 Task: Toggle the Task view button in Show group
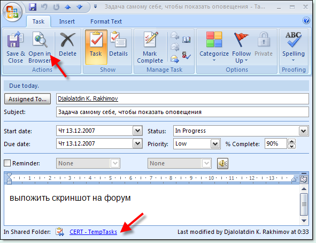coord(96,47)
